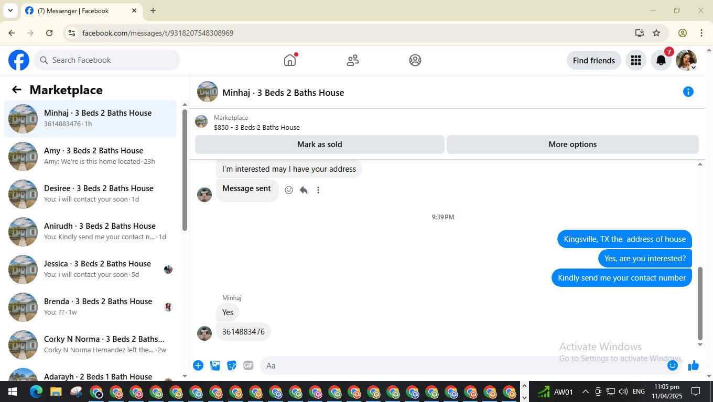Choose a GIF from the composer

(x=249, y=365)
